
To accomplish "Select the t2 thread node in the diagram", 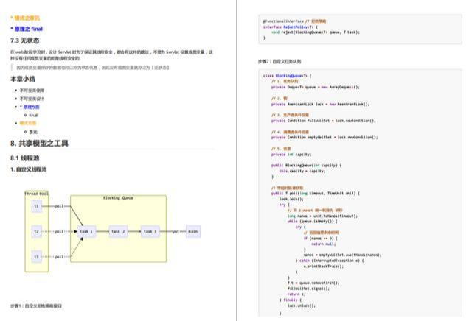I will tap(36, 231).
